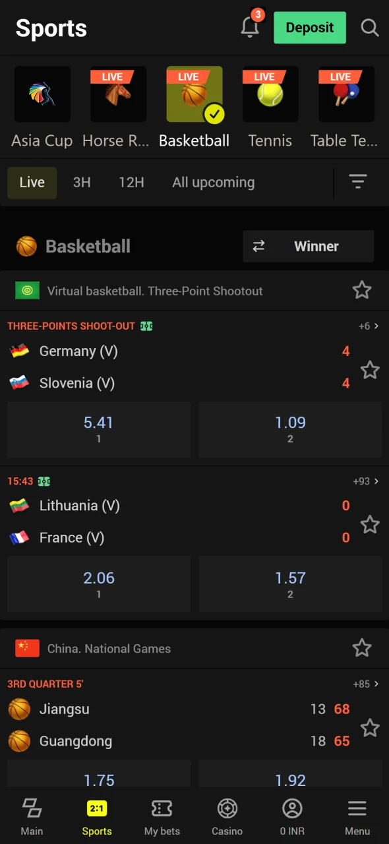Open the Casino icon in bottom navigation
Viewport: 389px width, 844px height.
(x=227, y=808)
